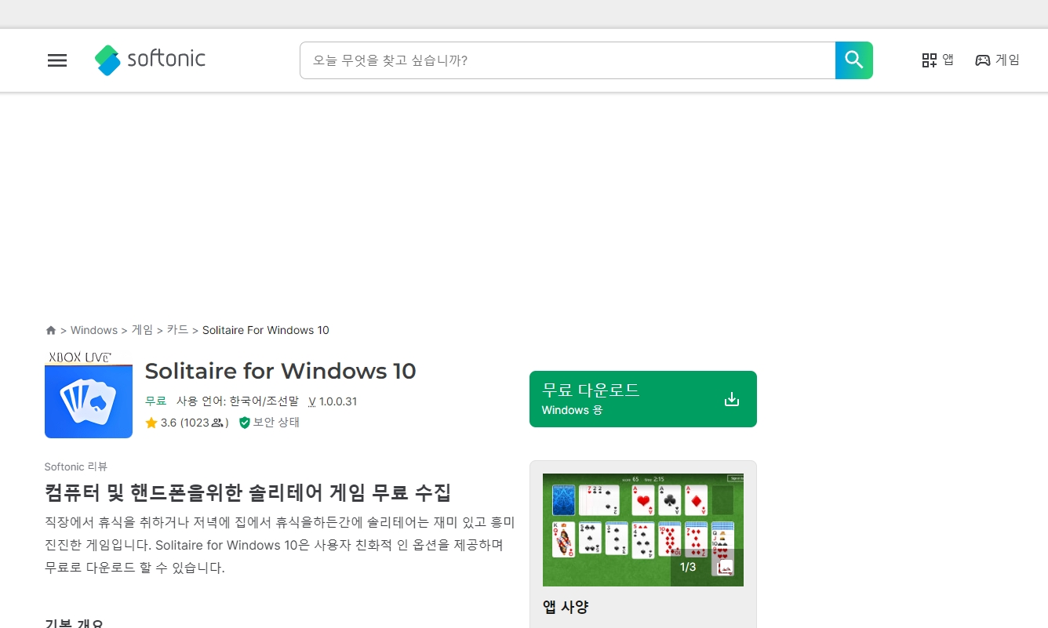Go to Windows breadcrumb link
Viewport: 1048px width, 628px height.
(x=94, y=330)
